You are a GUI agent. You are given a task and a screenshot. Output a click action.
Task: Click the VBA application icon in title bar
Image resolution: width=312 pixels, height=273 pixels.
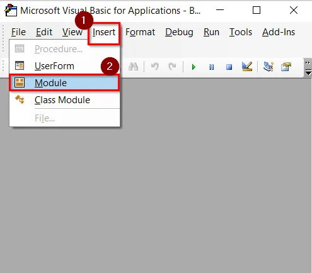point(11,11)
